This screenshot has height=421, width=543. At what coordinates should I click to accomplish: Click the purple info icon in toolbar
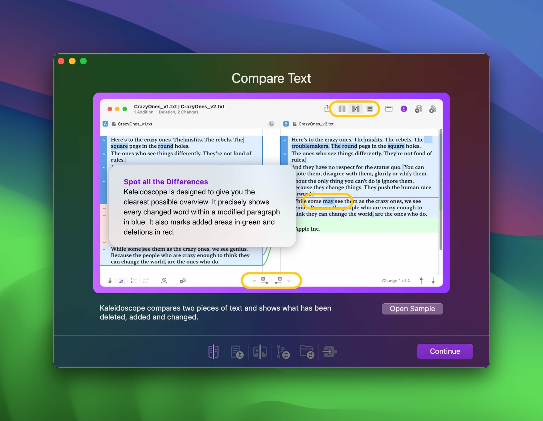click(404, 109)
